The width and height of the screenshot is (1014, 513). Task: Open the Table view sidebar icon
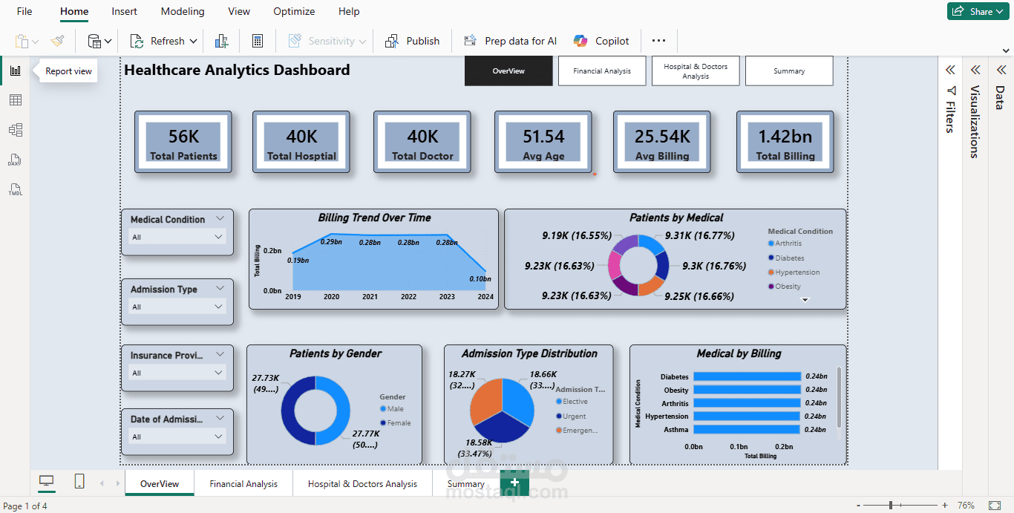[15, 100]
